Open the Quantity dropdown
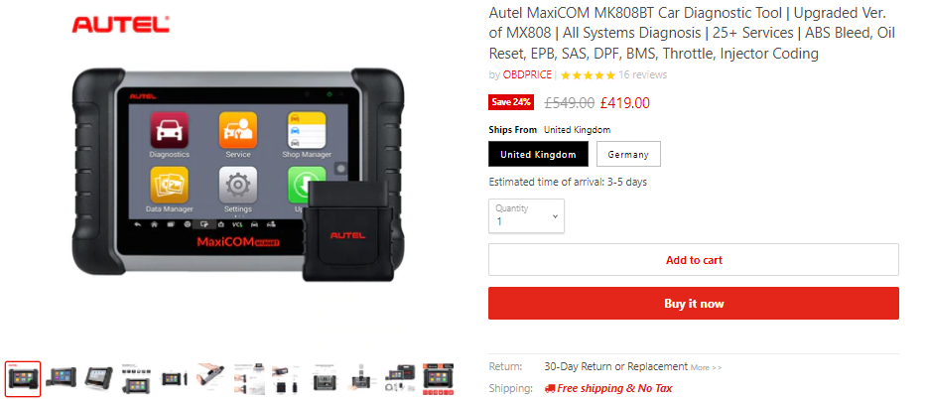 (526, 216)
